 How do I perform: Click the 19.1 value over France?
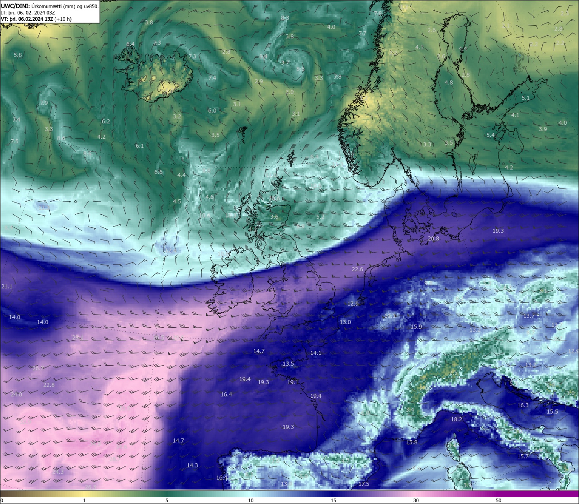pos(293,382)
